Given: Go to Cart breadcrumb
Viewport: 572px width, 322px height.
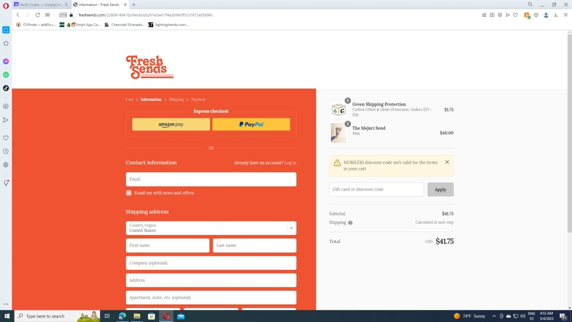Looking at the screenshot, I should [129, 100].
